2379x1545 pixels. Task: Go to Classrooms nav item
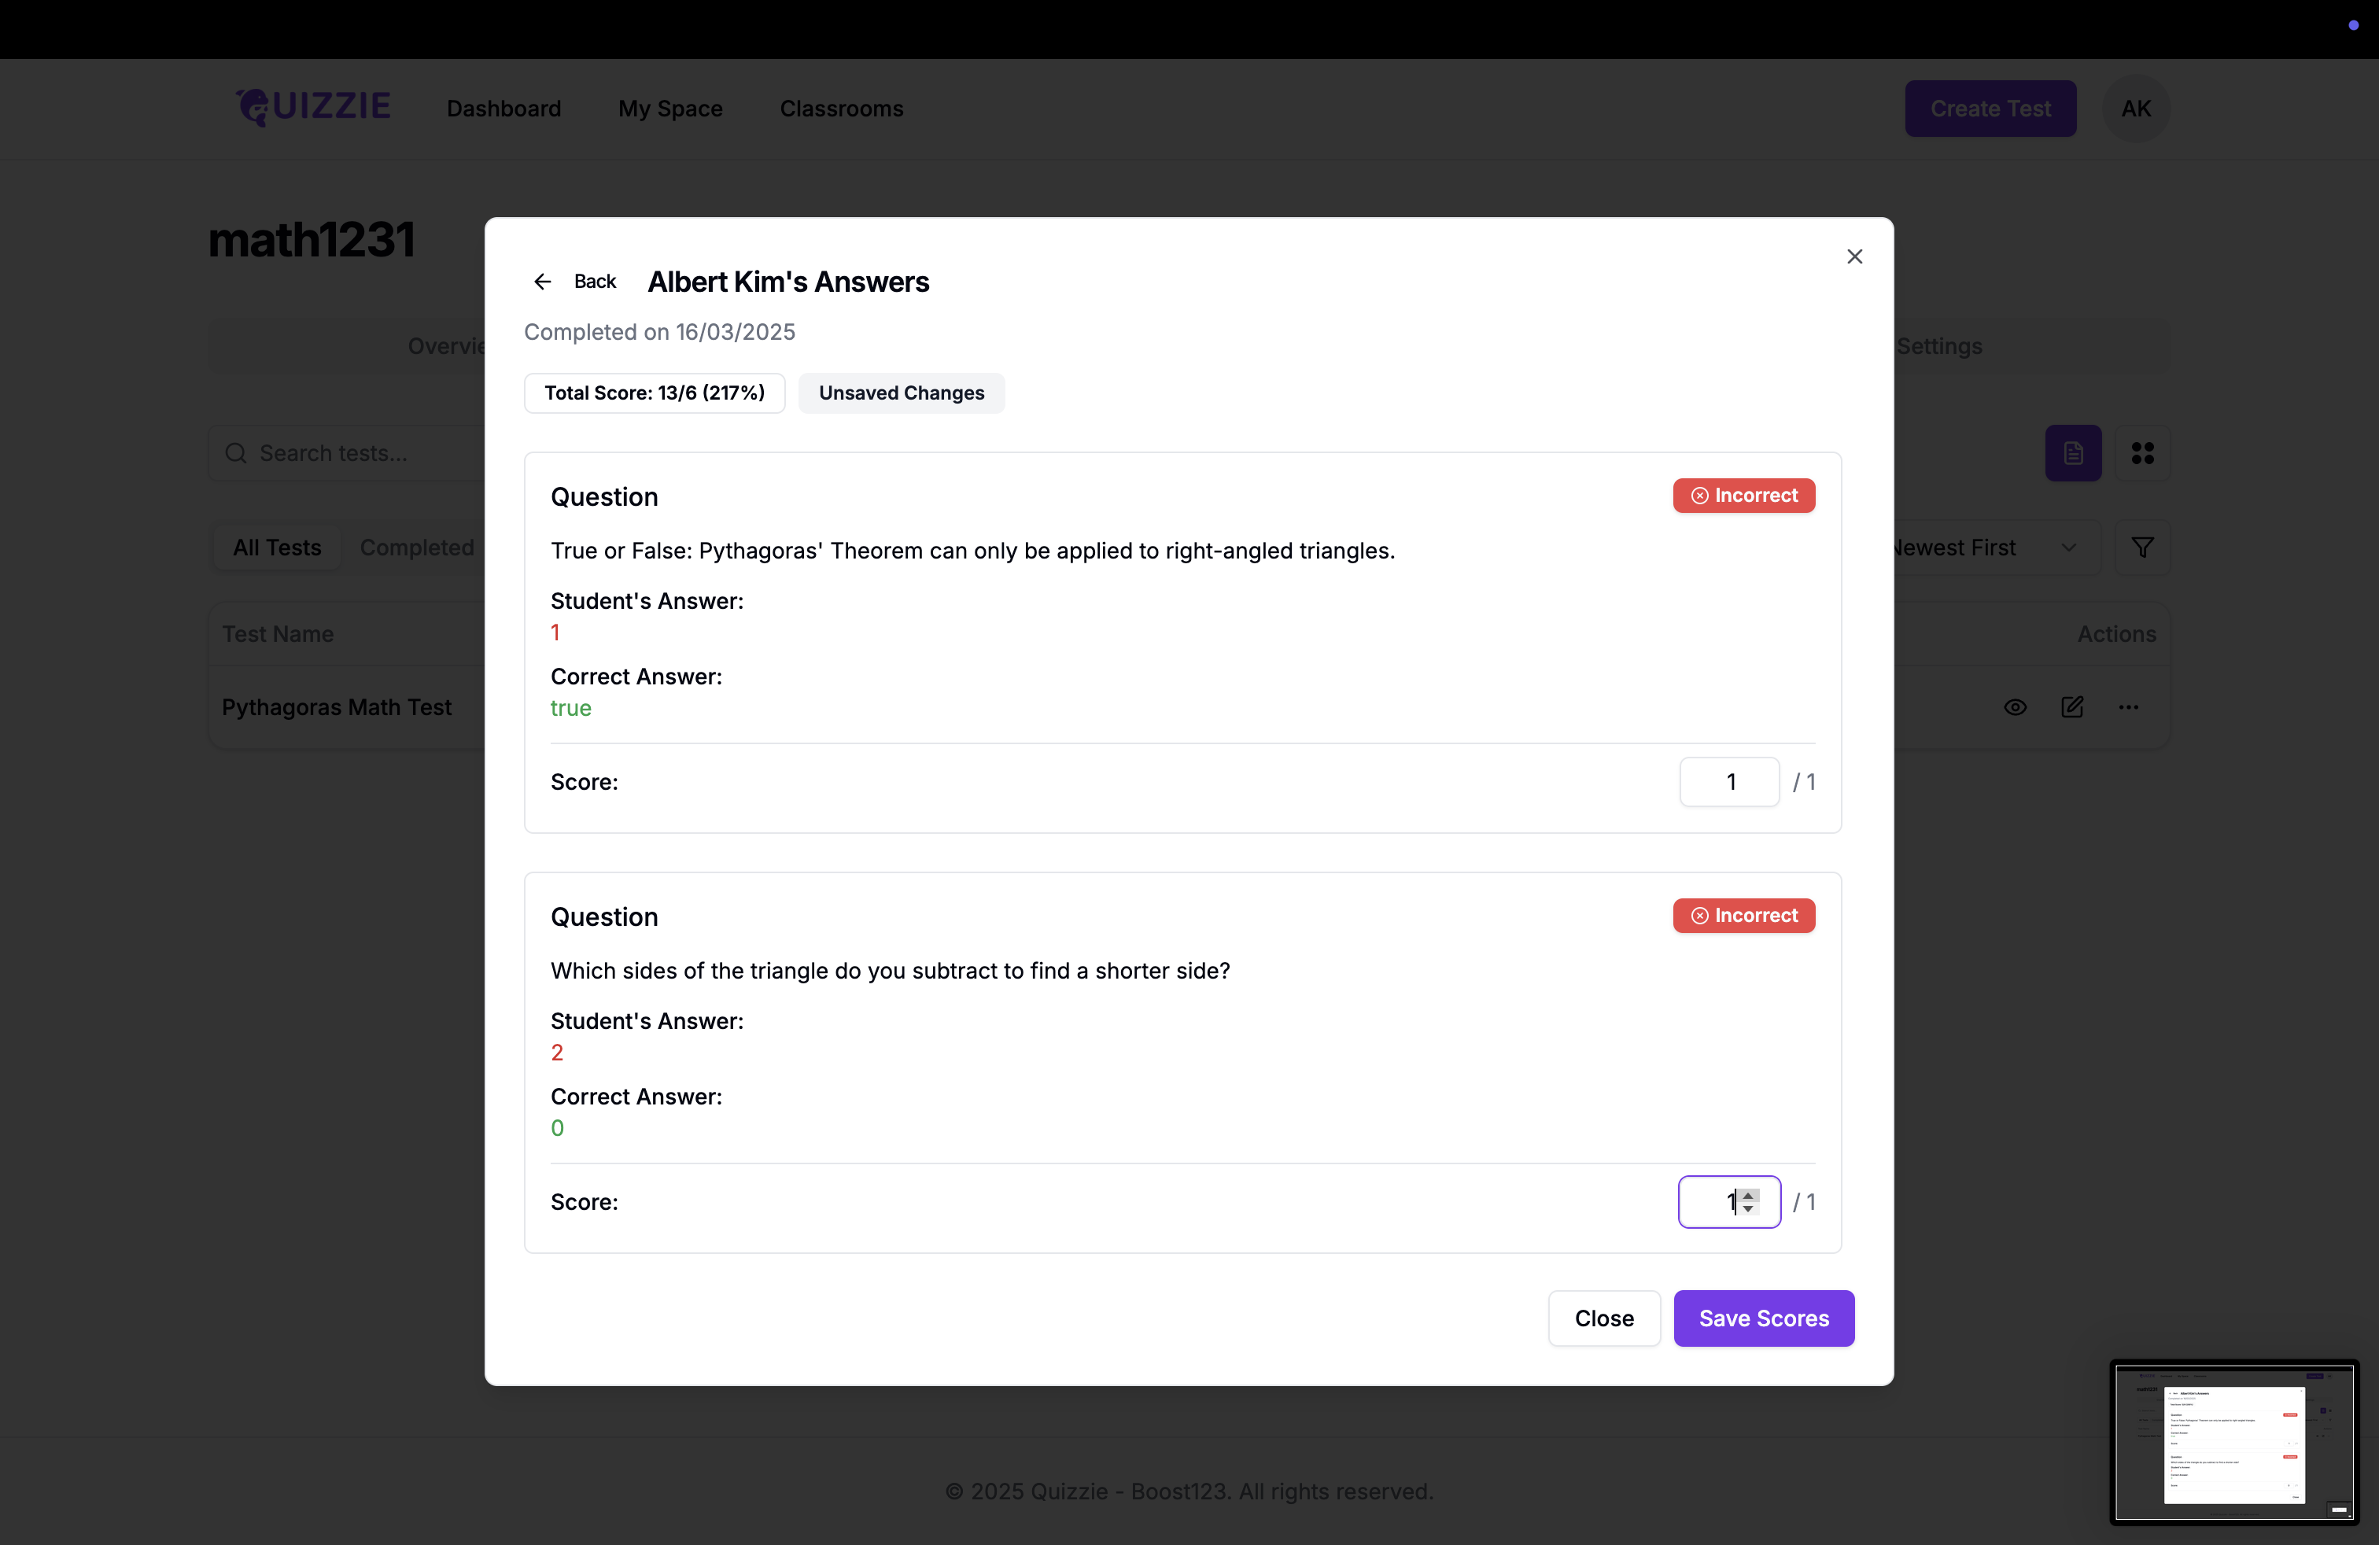841,108
